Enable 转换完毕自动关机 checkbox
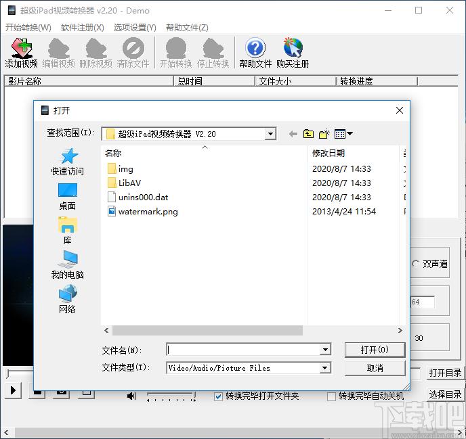Screen dimensions: 466x439 (x=331, y=396)
